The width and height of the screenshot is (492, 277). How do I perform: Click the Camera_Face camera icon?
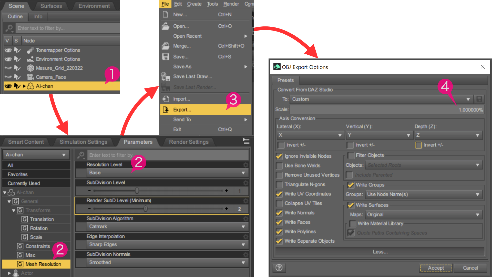point(30,77)
